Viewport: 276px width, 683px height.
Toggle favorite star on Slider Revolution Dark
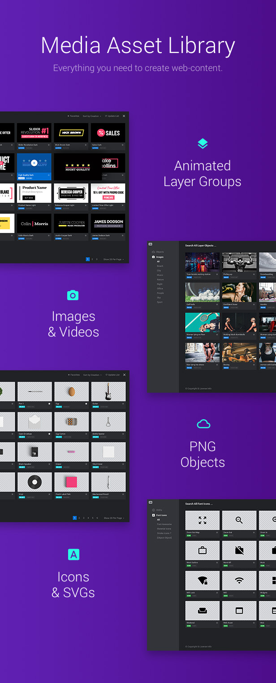(x=49, y=145)
